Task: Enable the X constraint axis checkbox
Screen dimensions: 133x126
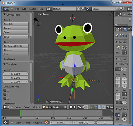Action: click(5, 90)
